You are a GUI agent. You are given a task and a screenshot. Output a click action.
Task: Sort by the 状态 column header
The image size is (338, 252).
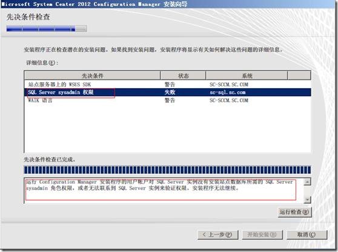[x=183, y=76]
